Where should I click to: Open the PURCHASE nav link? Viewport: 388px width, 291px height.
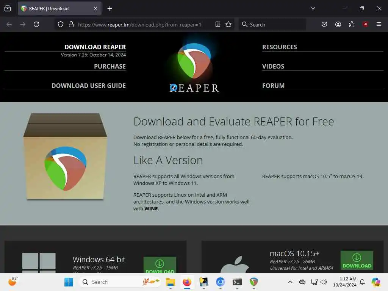coord(110,66)
